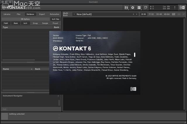Open the Automation tab
187x124 pixels.
pos(55,14)
